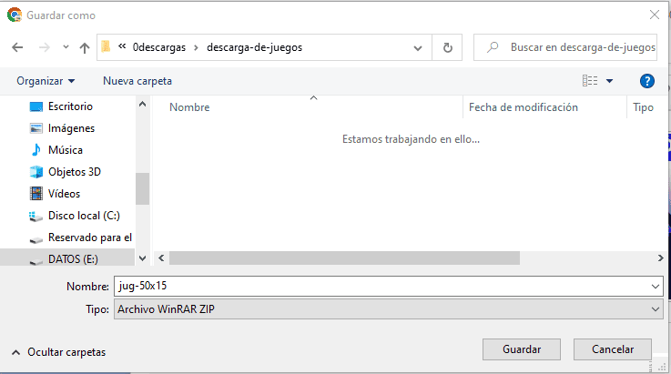Open the Organizar menu

click(x=46, y=81)
